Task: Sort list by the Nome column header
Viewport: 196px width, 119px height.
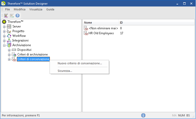Action: [x=100, y=23]
